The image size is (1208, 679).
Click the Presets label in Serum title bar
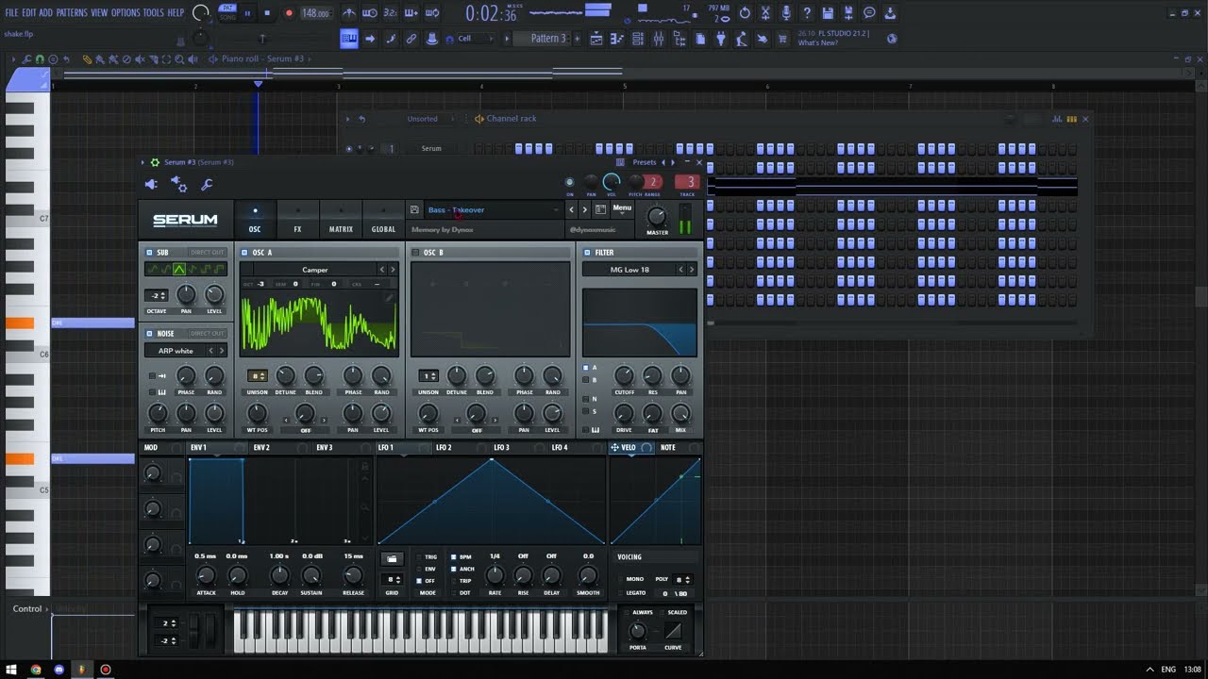tap(645, 162)
